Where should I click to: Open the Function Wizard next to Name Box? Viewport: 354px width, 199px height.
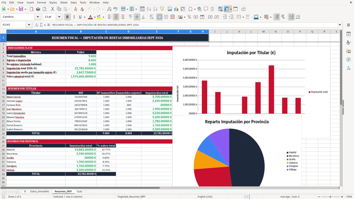click(37, 25)
